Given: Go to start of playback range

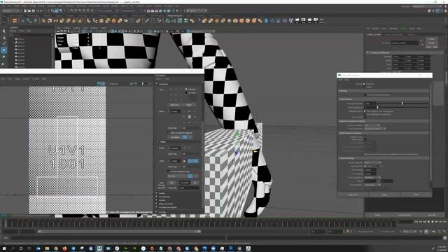Looking at the screenshot, I should click(x=416, y=222).
